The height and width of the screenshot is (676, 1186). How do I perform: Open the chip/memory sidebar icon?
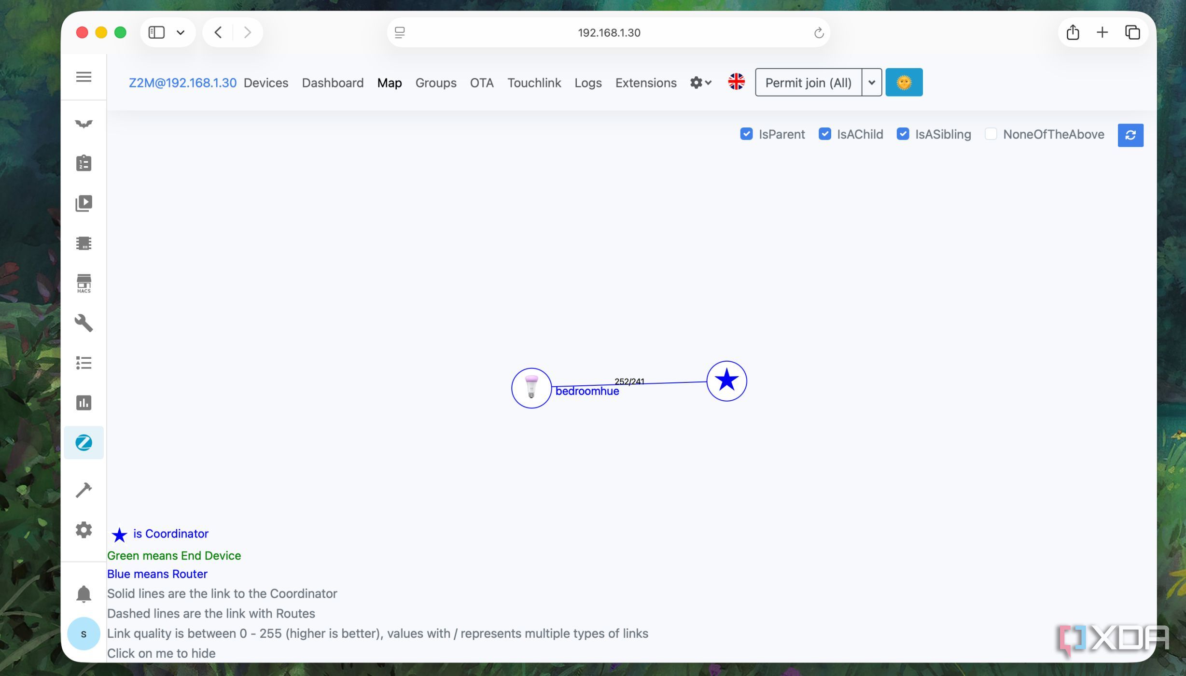(x=84, y=243)
